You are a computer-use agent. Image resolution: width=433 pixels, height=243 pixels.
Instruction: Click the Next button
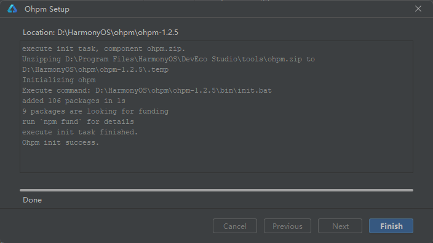coord(340,226)
